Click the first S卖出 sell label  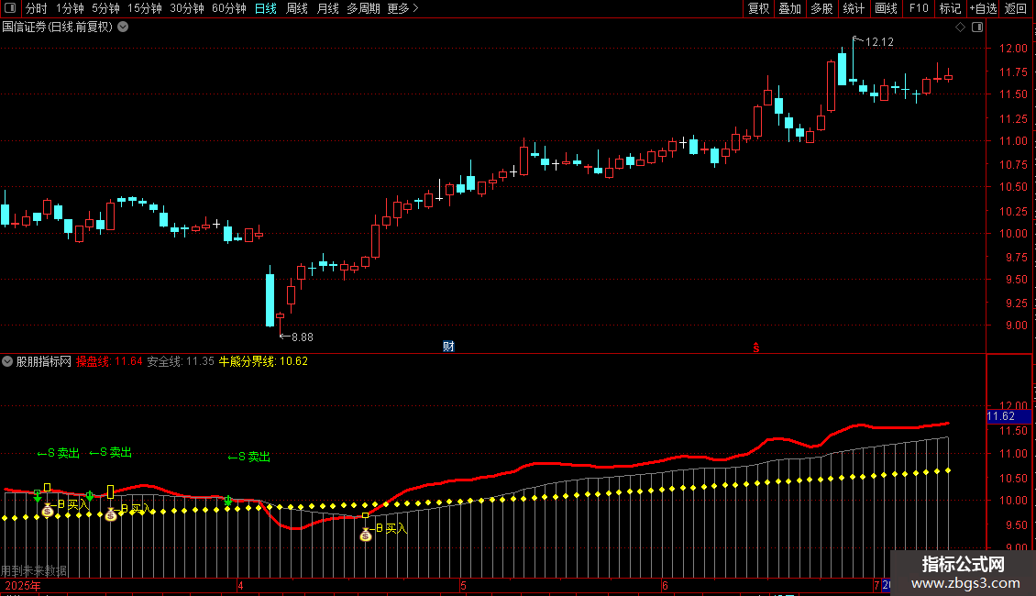[x=58, y=453]
